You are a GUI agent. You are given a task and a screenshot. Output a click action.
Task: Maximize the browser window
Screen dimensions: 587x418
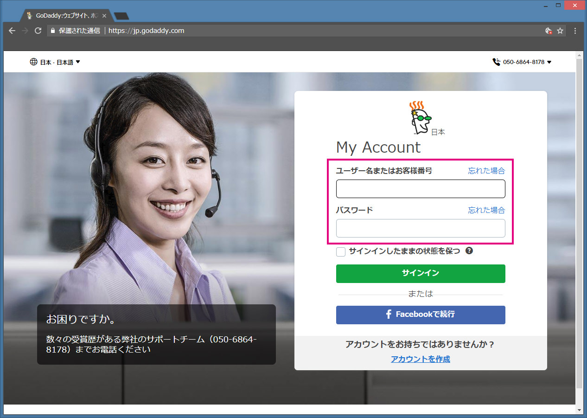click(x=558, y=5)
